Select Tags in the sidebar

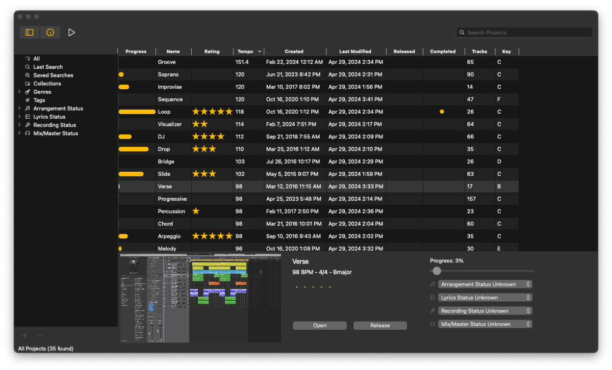pyautogui.click(x=39, y=100)
